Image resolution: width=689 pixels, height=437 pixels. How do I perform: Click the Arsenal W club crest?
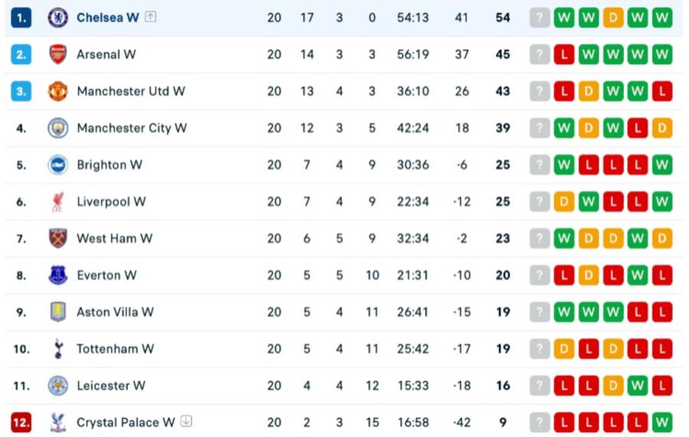pos(58,54)
